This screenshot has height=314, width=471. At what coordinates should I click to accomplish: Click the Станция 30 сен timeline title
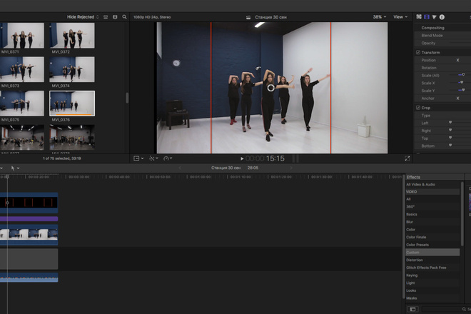click(226, 168)
